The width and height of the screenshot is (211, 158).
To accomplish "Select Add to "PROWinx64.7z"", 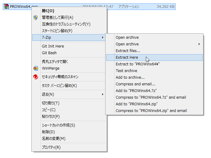I will (136, 91).
